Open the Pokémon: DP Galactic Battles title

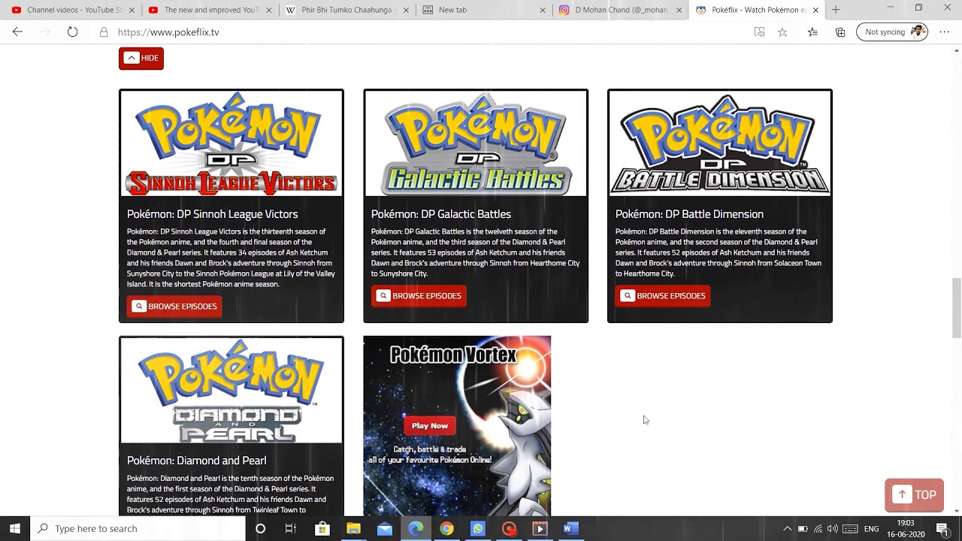click(x=441, y=214)
